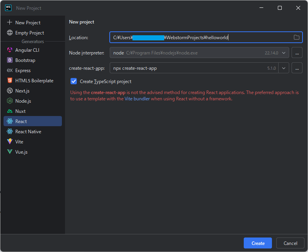Click the Location label

tap(79, 38)
